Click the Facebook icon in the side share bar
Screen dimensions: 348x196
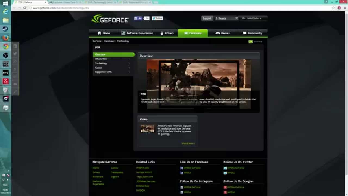point(15,69)
